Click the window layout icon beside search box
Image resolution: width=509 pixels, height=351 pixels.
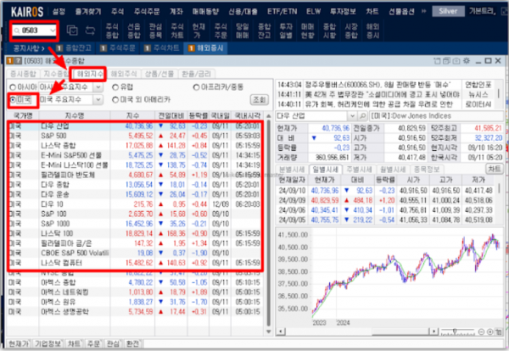(72, 31)
